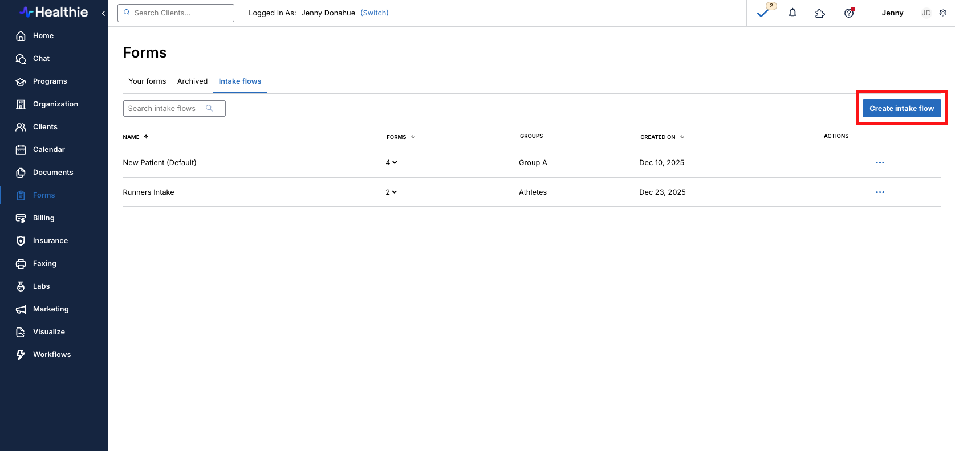Switch to the Your forms tab
955x451 pixels.
point(147,81)
